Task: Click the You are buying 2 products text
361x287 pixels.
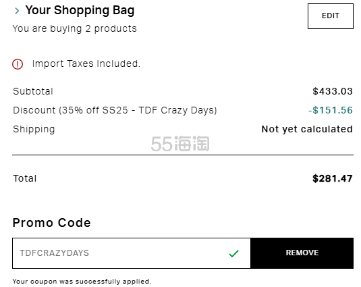Action: pyautogui.click(x=75, y=29)
